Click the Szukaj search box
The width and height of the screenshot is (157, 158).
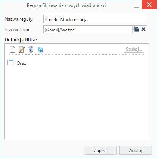click(134, 49)
